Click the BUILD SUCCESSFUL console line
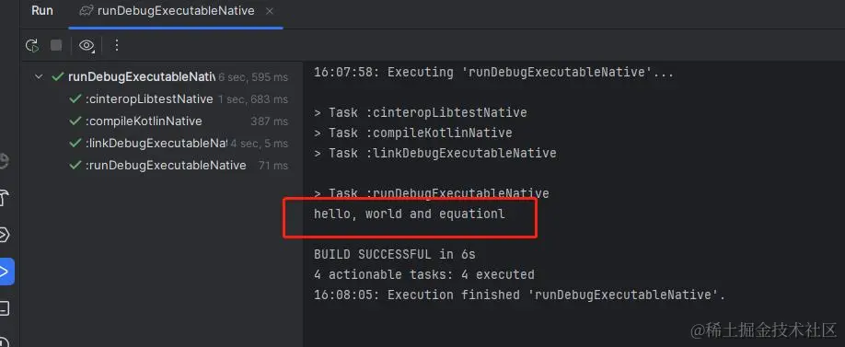 pos(395,254)
